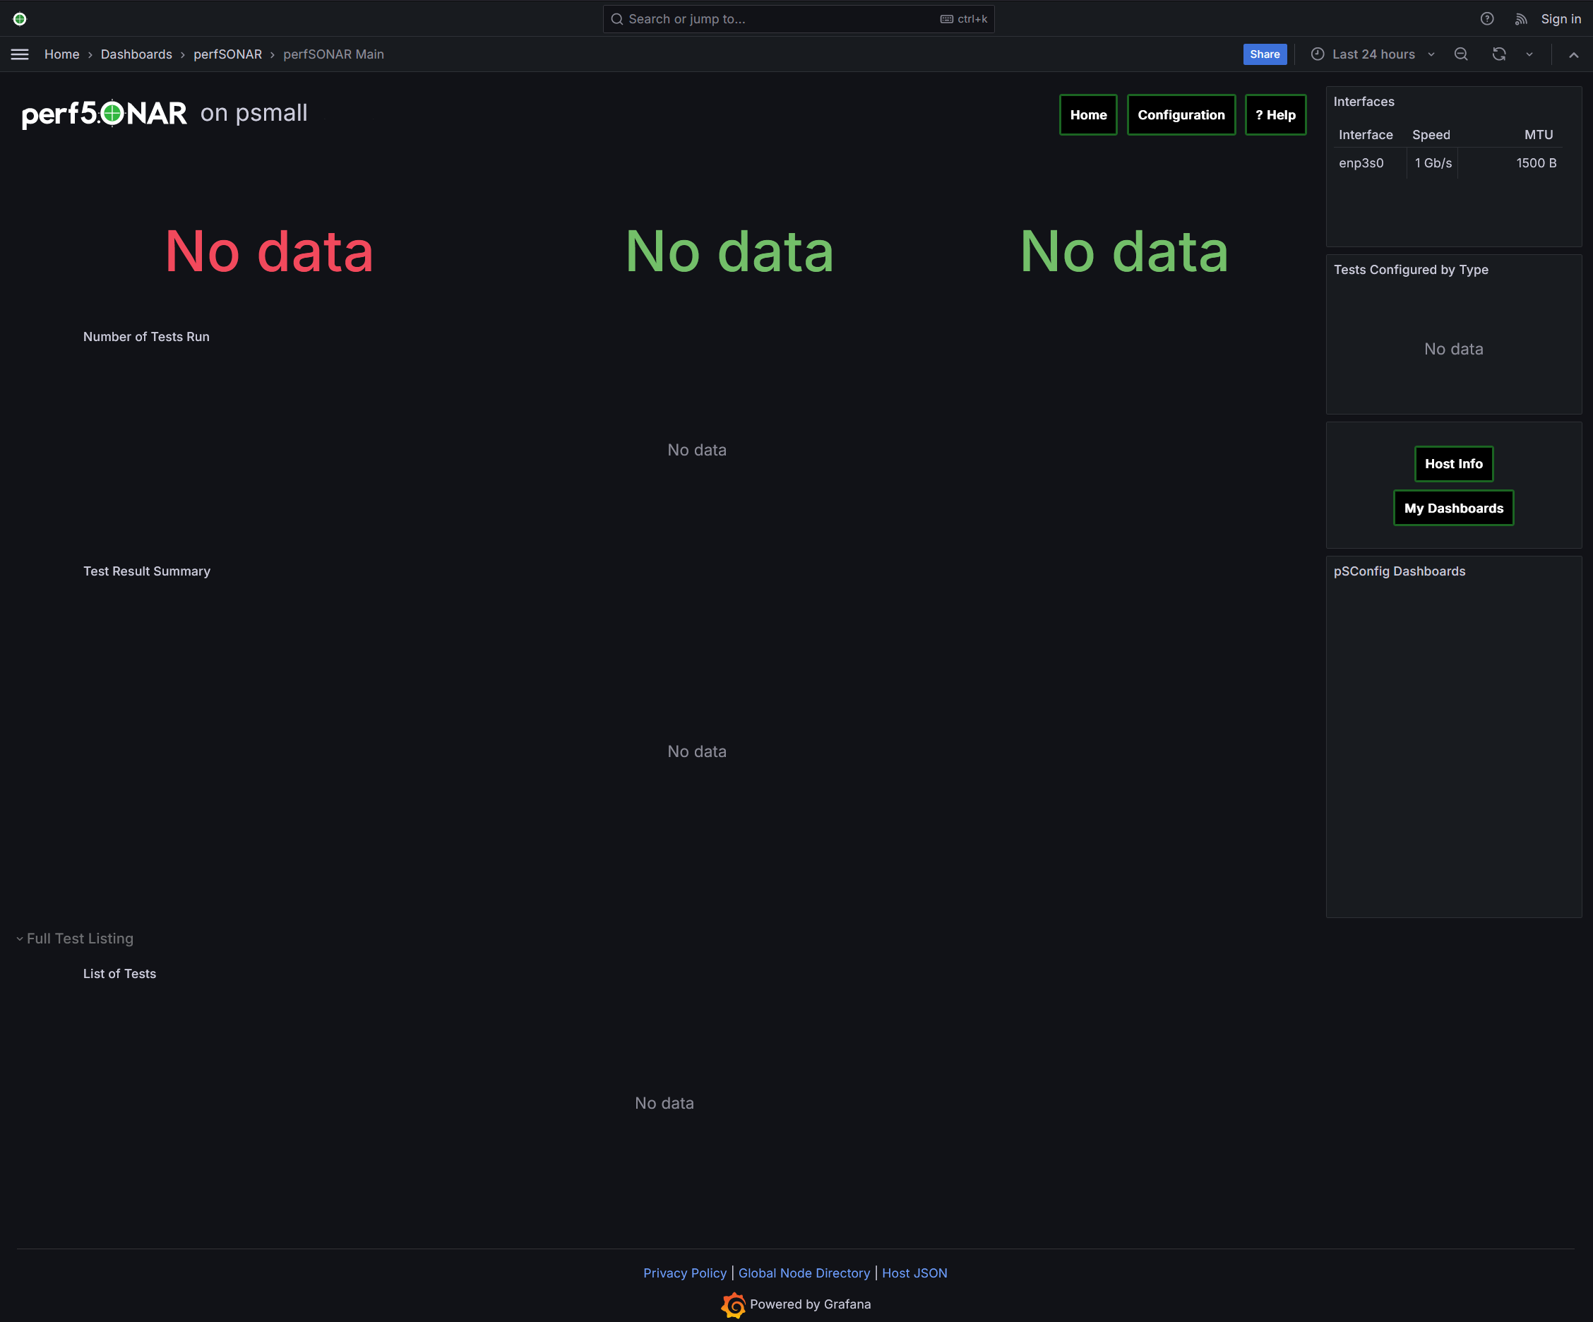Go to Home breadcrumb
The height and width of the screenshot is (1322, 1593).
click(61, 54)
